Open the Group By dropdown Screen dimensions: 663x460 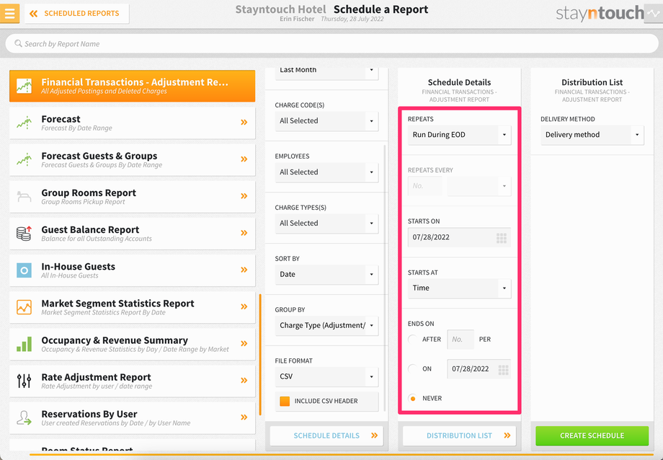click(x=326, y=326)
